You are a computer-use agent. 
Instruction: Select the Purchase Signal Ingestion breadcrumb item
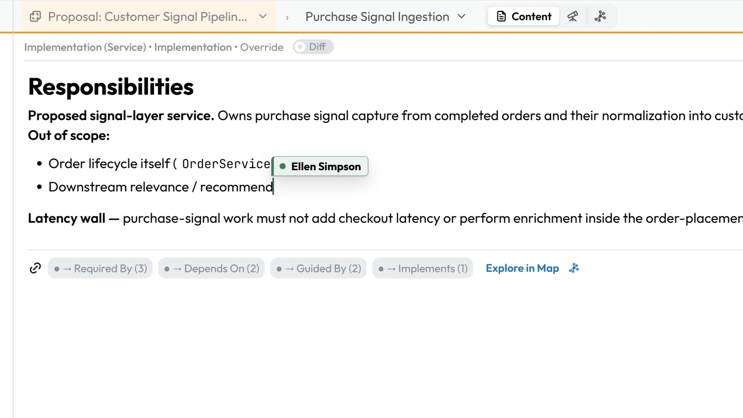pyautogui.click(x=377, y=17)
